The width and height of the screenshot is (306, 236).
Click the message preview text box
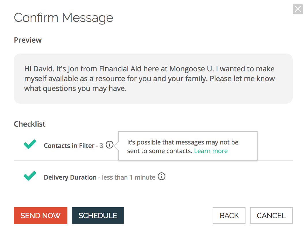tap(153, 79)
